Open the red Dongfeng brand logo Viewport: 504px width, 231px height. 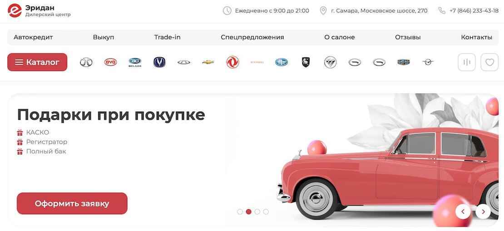[232, 62]
